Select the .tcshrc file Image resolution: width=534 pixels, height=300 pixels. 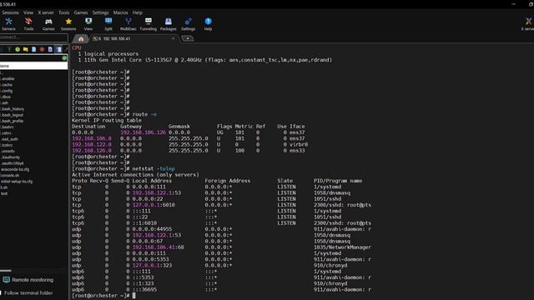[x=7, y=145]
